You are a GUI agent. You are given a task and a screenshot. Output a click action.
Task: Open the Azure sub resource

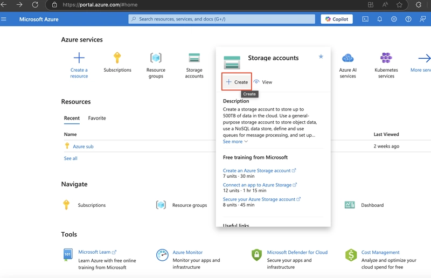(83, 147)
